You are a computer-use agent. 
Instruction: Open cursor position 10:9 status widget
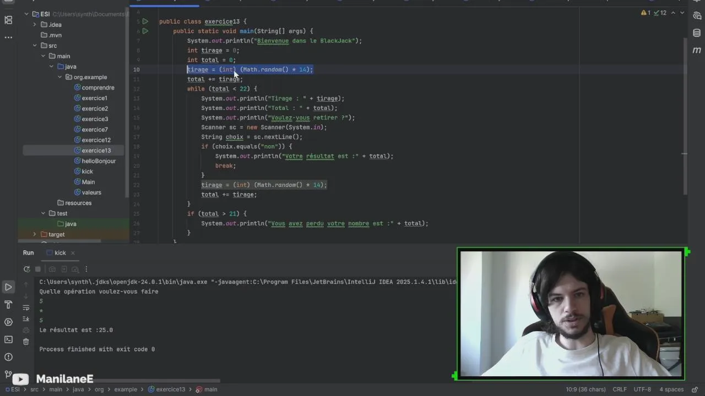585,389
